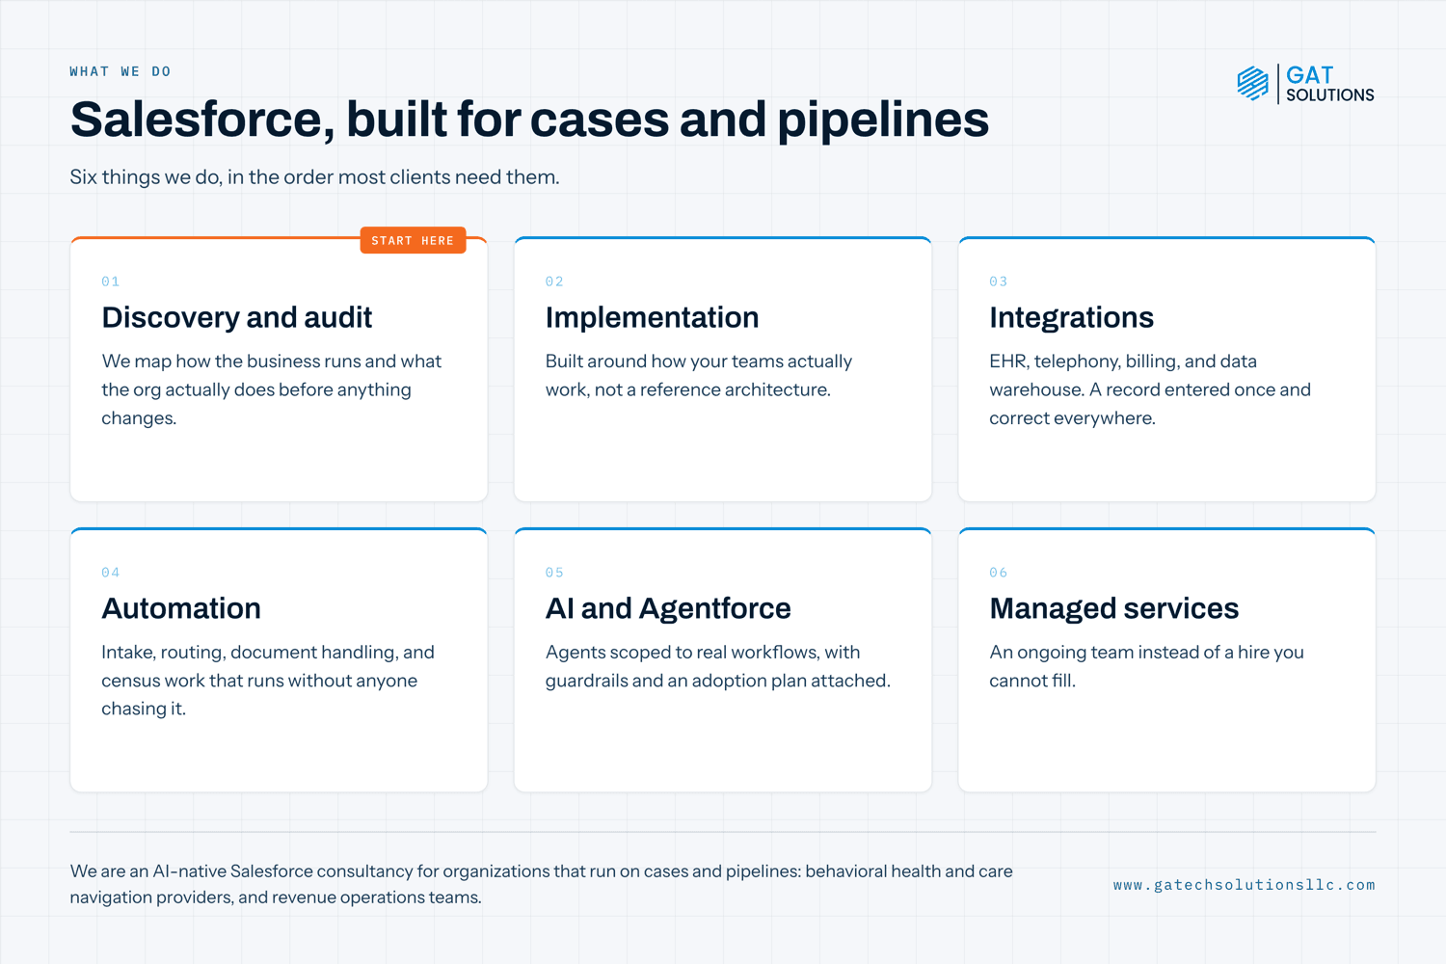
Task: Select the Integrations card title
Action: [1071, 317]
